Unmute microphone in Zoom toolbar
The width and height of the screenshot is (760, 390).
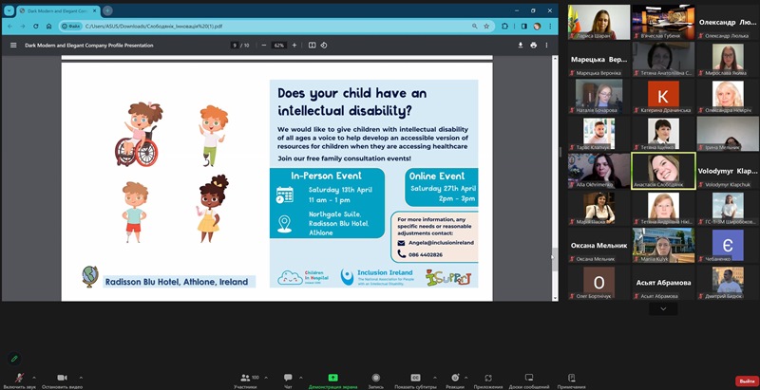coord(19,378)
